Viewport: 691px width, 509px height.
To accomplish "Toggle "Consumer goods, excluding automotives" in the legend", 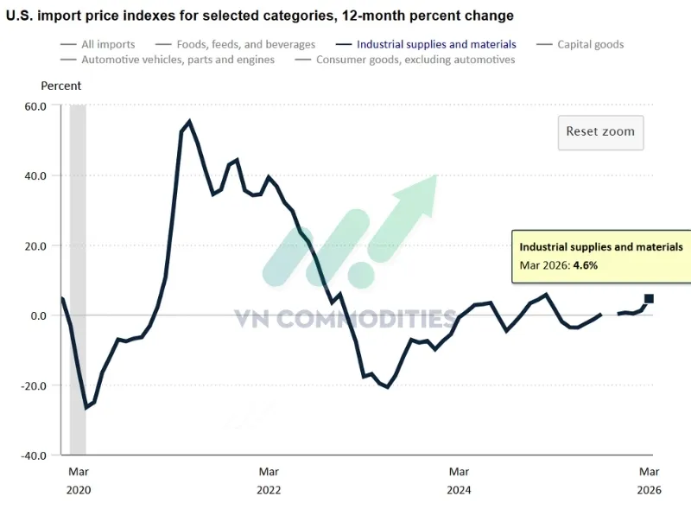I will (x=415, y=60).
